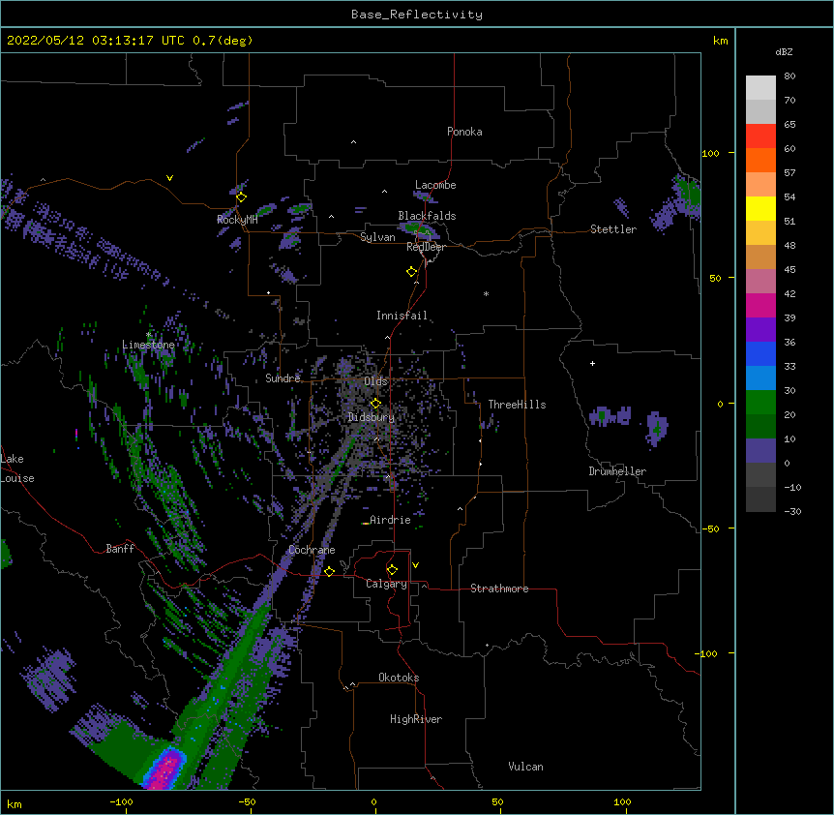Image resolution: width=834 pixels, height=815 pixels.
Task: Click the Lake Louise map label
Action: [15, 468]
